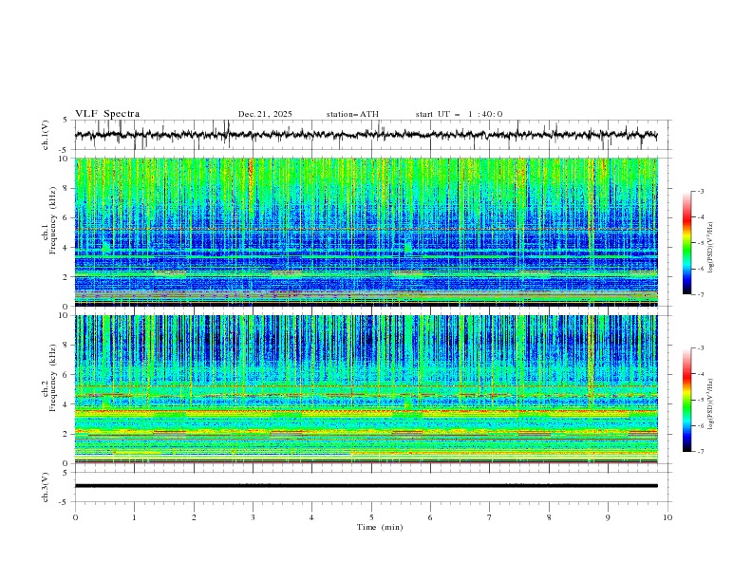Click the 'start UT = 1:40:0' label
752x581 pixels.
[x=459, y=114]
